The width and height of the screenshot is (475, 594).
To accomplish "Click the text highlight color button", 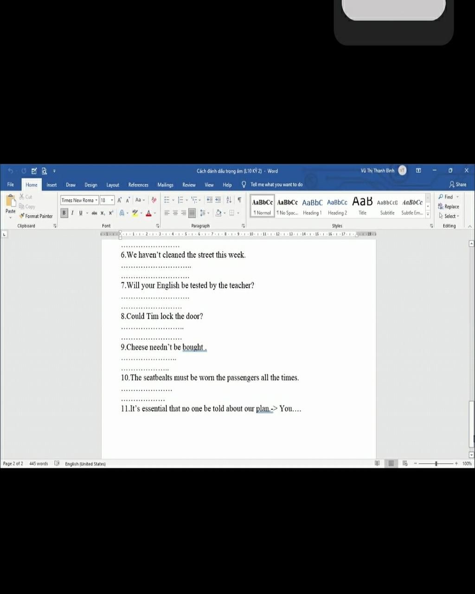I will pyautogui.click(x=135, y=213).
